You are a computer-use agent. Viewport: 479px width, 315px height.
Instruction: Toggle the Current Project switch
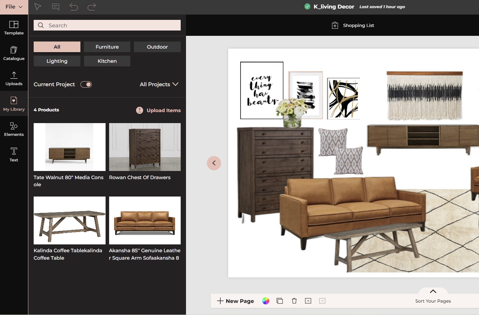coord(86,84)
